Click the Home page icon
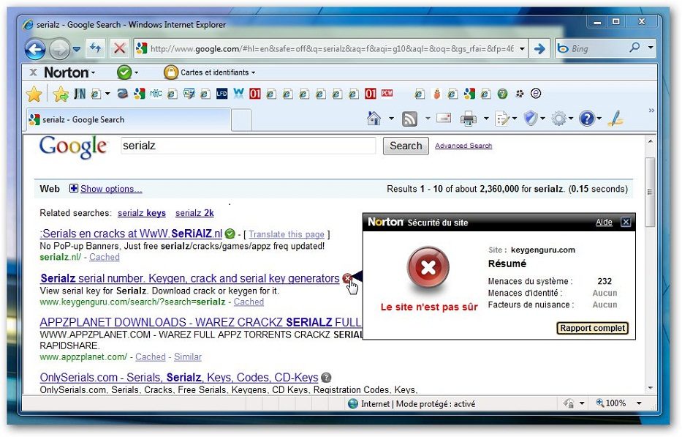Screen dimensions: 682x437 point(374,118)
